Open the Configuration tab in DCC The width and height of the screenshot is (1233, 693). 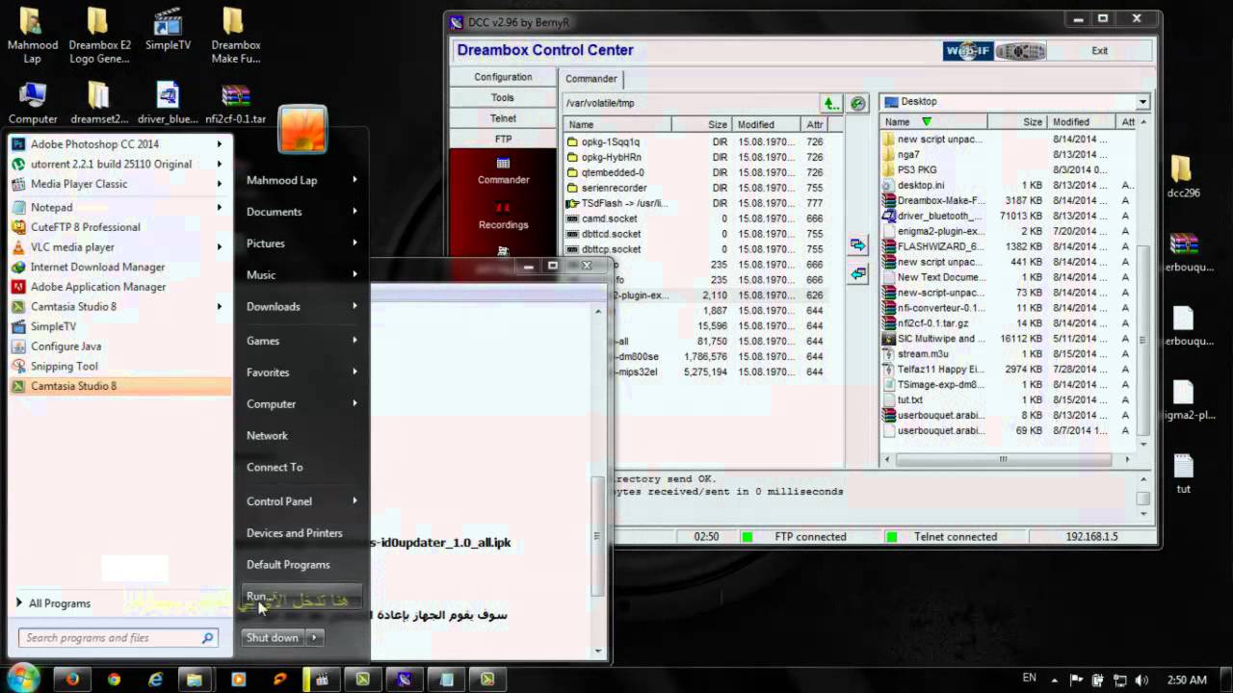click(503, 77)
